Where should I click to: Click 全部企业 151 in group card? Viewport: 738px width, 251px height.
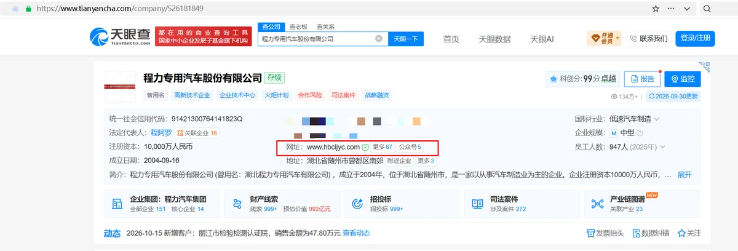(x=148, y=209)
